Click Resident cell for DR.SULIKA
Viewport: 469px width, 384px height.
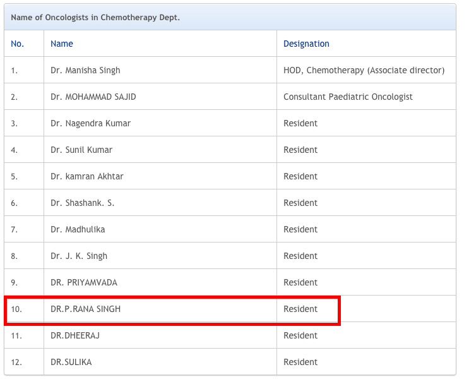[300, 362]
